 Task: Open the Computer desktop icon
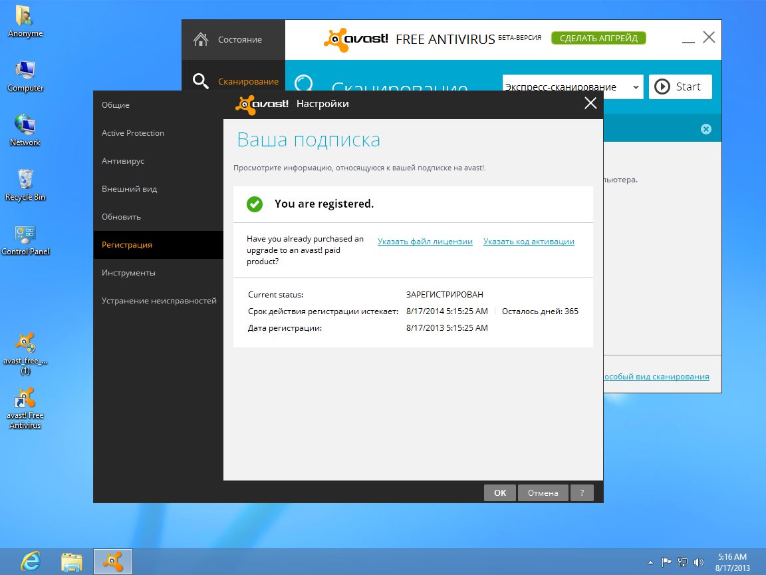[x=25, y=77]
